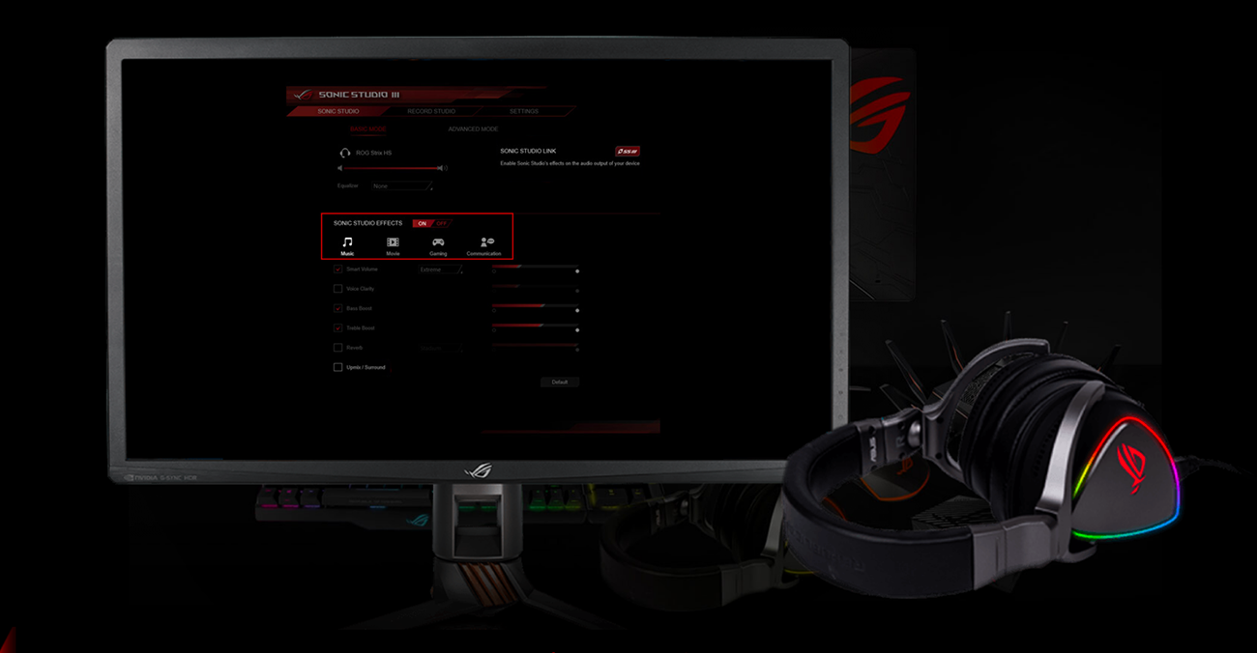Click the loud speaker icon at the volume slider end
Image resolution: width=1257 pixels, height=653 pixels.
[445, 168]
